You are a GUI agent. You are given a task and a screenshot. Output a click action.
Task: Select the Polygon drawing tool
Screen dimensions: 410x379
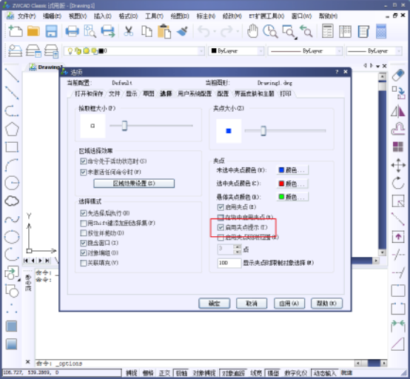[12, 129]
